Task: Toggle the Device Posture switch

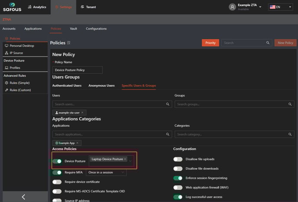Action: pos(57,161)
